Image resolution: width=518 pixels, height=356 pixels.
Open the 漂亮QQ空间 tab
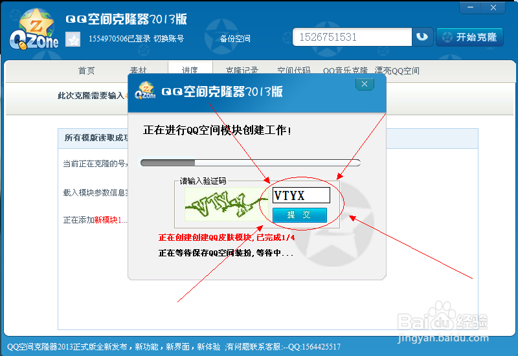[397, 71]
